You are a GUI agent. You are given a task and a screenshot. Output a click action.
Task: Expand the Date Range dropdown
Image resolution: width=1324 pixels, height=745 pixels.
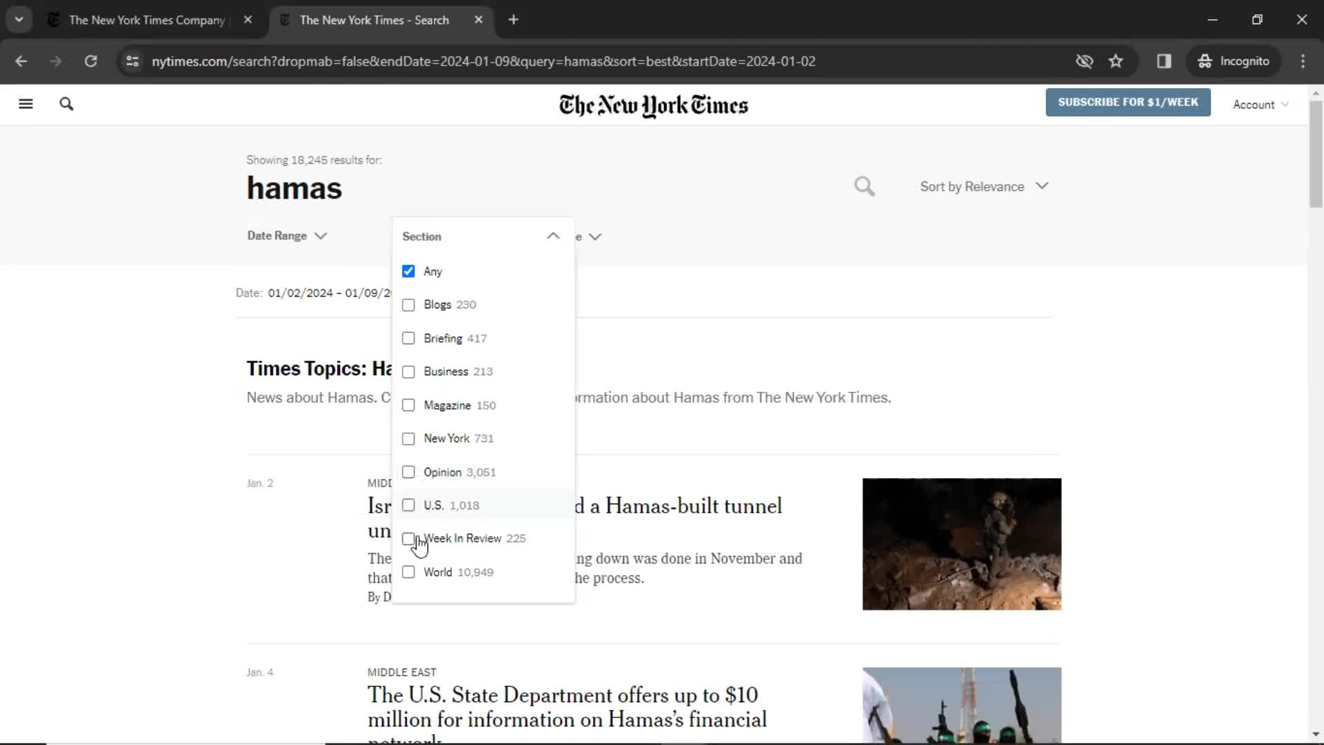coord(287,236)
